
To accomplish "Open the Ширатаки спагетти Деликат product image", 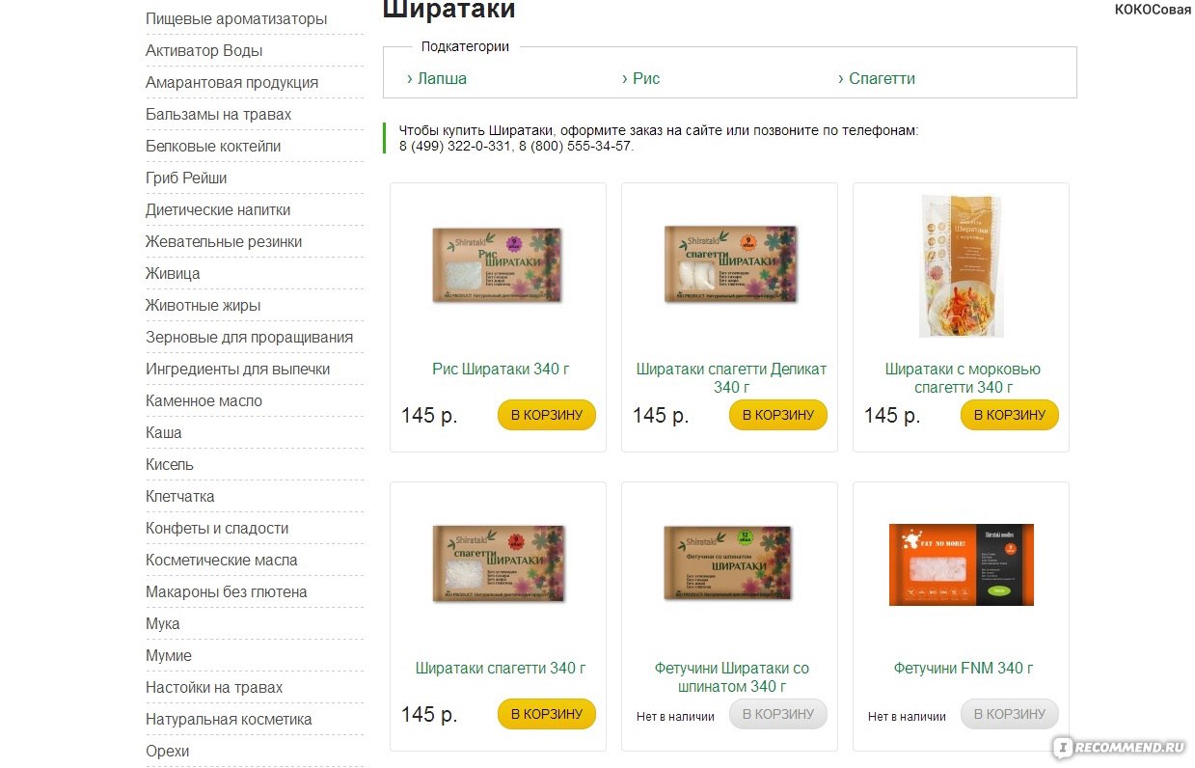I will [x=730, y=263].
